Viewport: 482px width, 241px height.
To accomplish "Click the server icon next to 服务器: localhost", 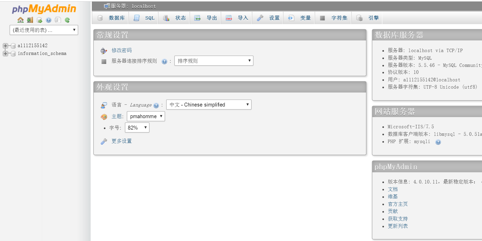I will pos(107,6).
